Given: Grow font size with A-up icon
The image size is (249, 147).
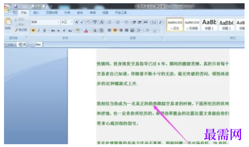Looking at the screenshot, I should click(x=77, y=22).
